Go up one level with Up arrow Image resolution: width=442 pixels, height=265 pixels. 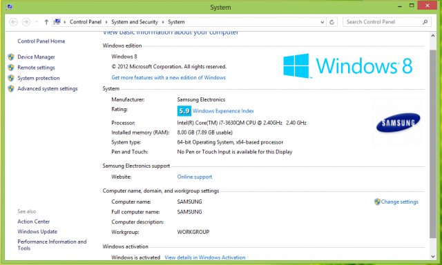pos(46,22)
